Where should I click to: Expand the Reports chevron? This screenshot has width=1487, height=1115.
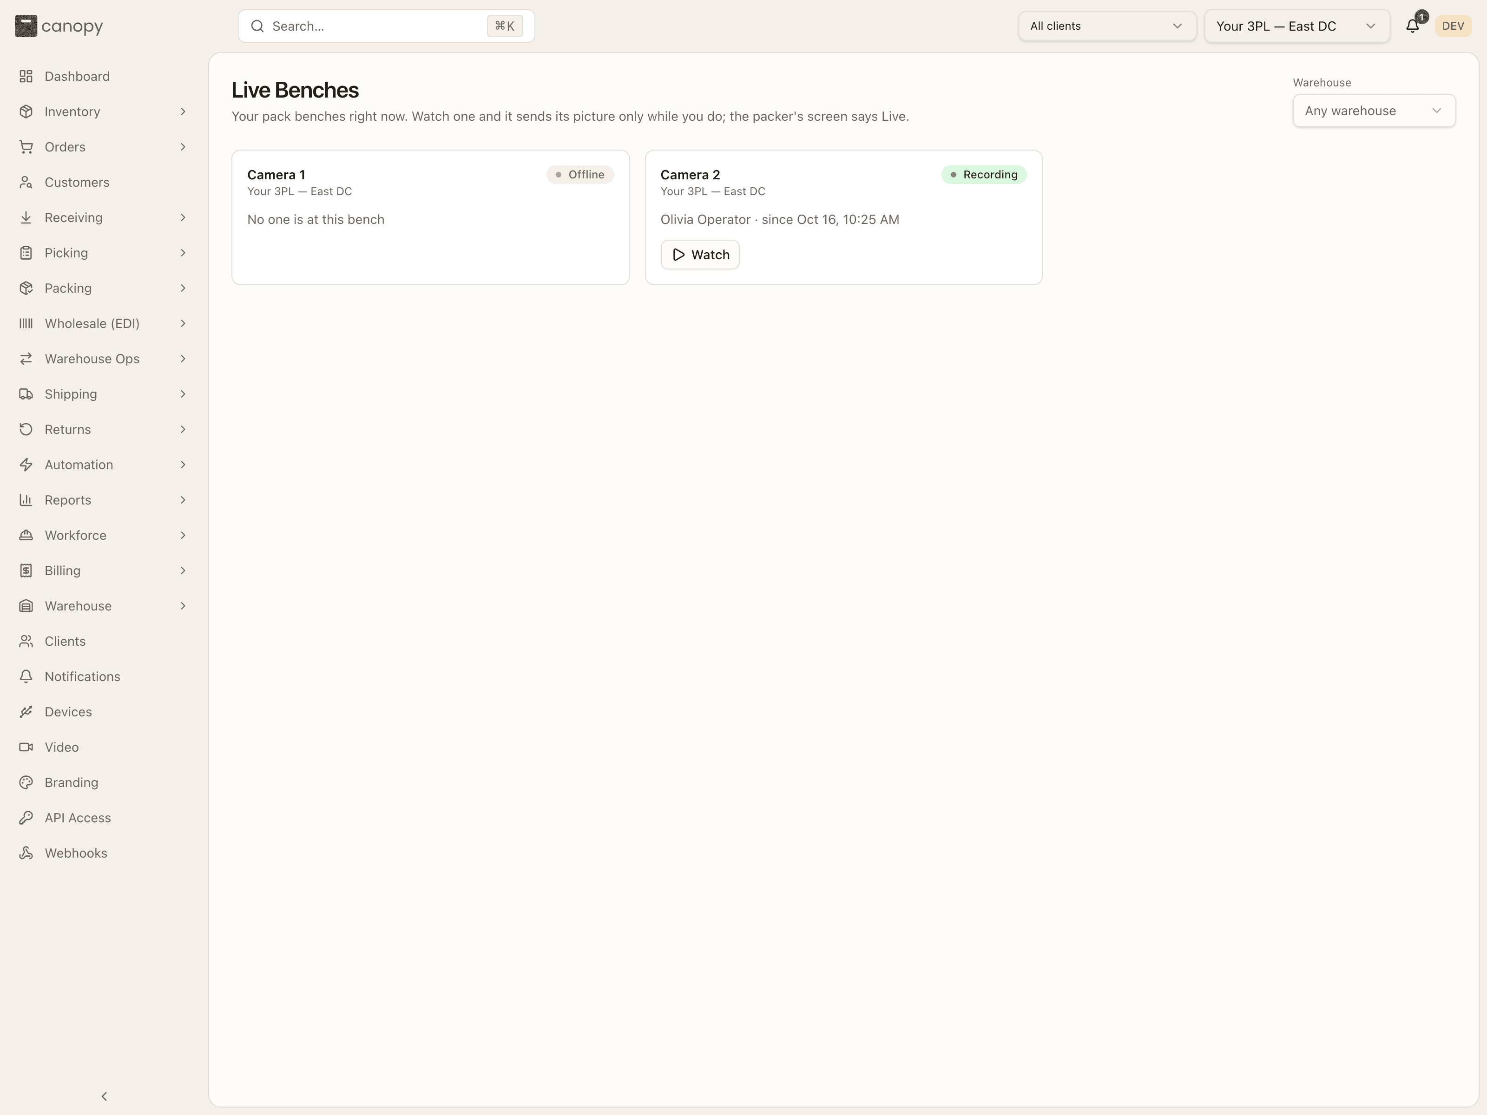[183, 500]
